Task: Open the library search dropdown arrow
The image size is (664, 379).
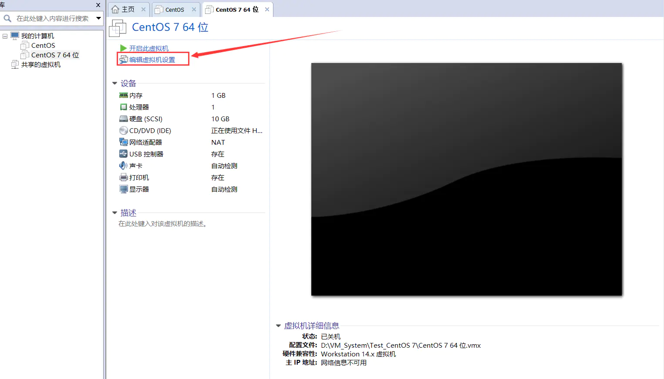Action: click(99, 18)
